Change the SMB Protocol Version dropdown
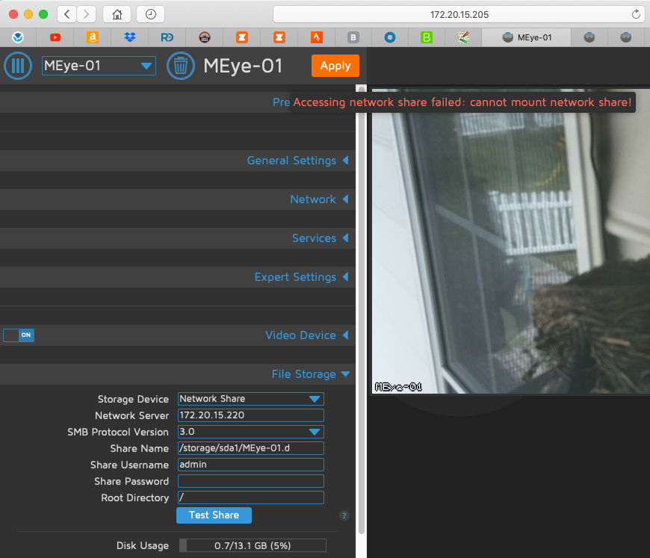The height and width of the screenshot is (558, 650). point(250,432)
